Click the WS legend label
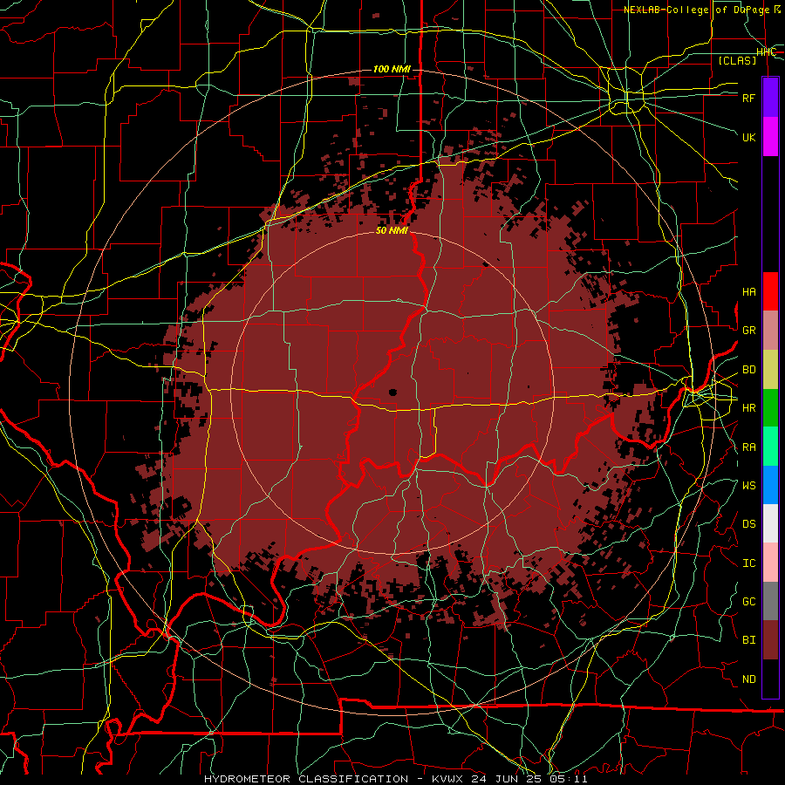The width and height of the screenshot is (785, 785). pos(748,485)
